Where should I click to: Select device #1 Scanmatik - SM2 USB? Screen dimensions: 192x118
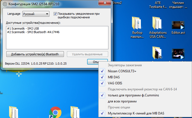[x=23, y=28]
